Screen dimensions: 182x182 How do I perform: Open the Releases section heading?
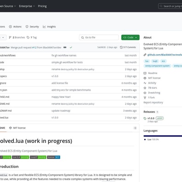pos(149,112)
